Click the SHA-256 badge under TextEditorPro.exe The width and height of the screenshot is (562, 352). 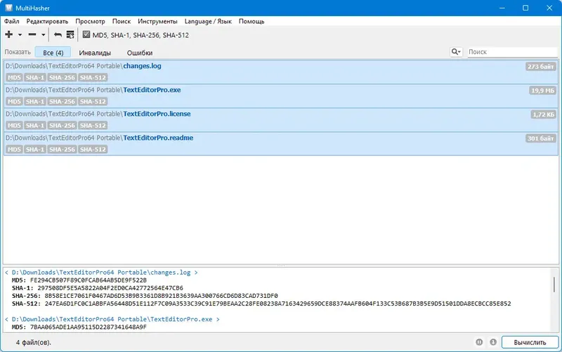62,101
